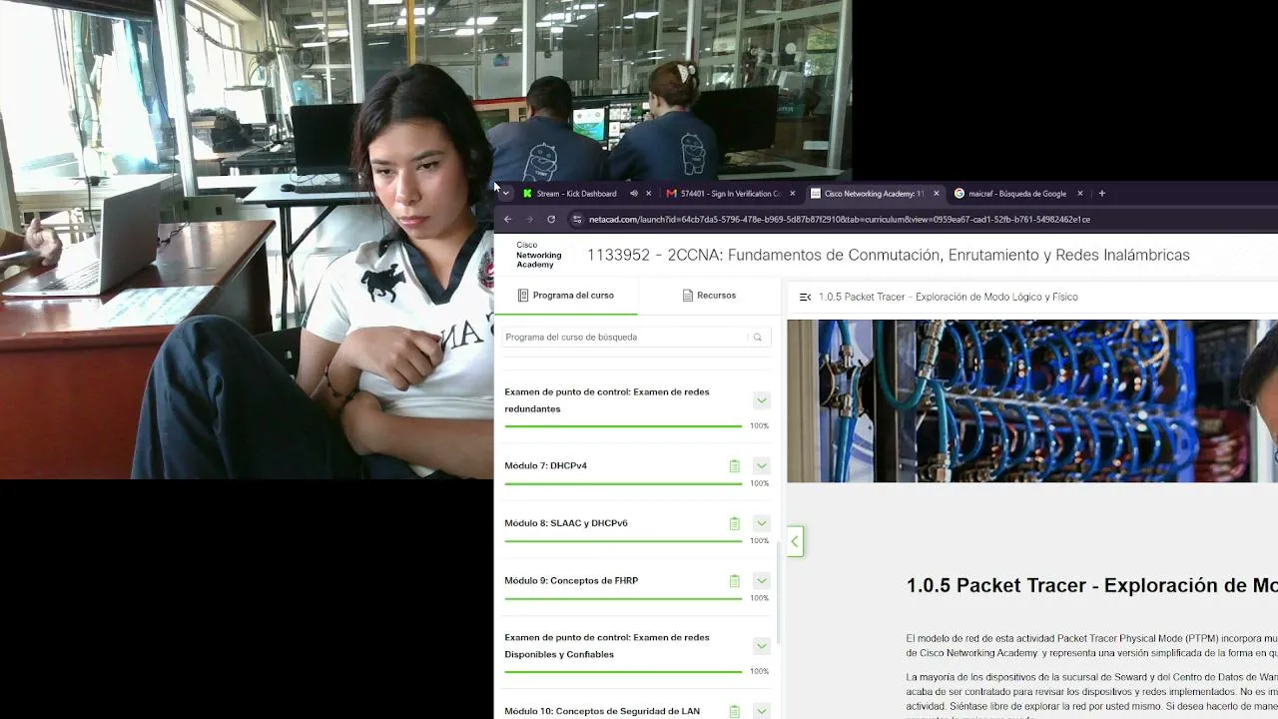Click the Módulo 9 clipboard exam icon
1278x719 pixels.
click(734, 581)
